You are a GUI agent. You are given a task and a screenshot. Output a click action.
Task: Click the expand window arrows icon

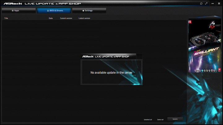tap(206, 3)
